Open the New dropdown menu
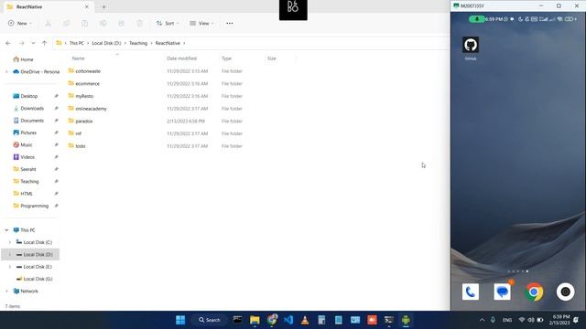Viewport: 586px width, 329px height. [20, 24]
